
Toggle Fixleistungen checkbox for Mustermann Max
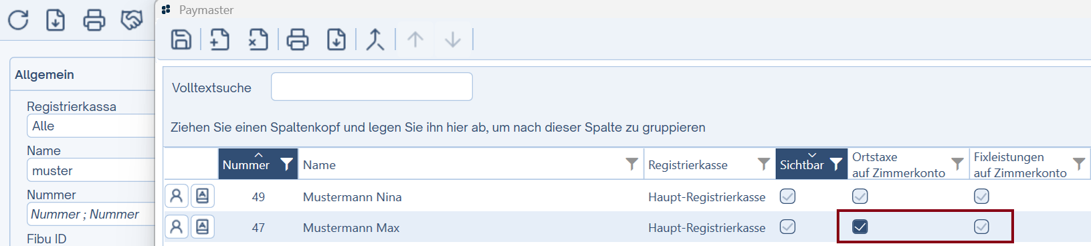[981, 227]
